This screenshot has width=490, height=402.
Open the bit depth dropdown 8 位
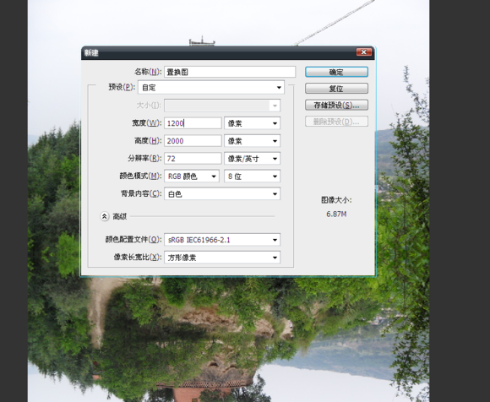click(x=253, y=177)
